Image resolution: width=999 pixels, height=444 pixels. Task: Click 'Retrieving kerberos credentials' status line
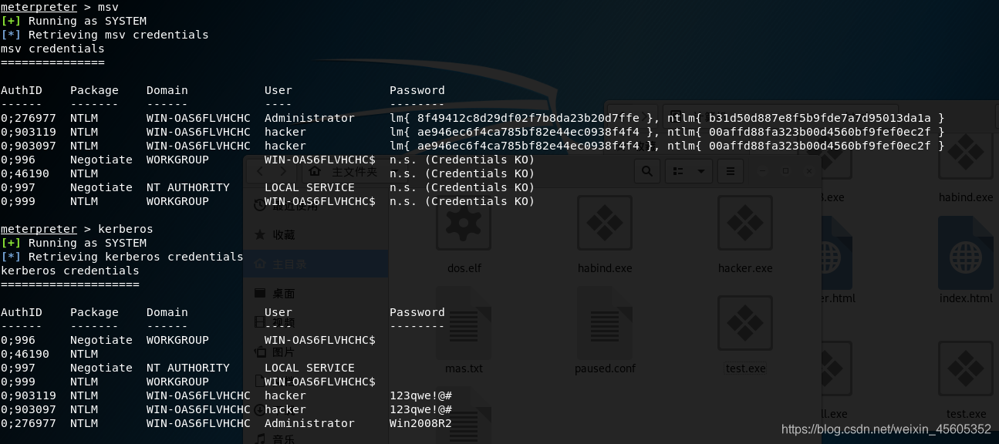(122, 257)
